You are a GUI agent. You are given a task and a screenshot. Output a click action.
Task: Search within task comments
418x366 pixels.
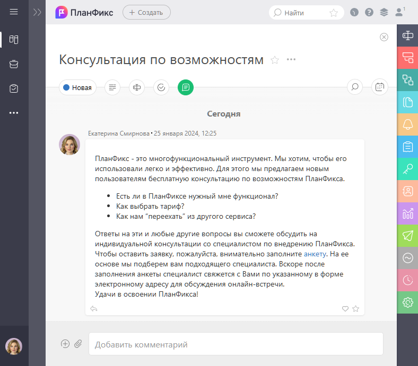click(x=355, y=87)
